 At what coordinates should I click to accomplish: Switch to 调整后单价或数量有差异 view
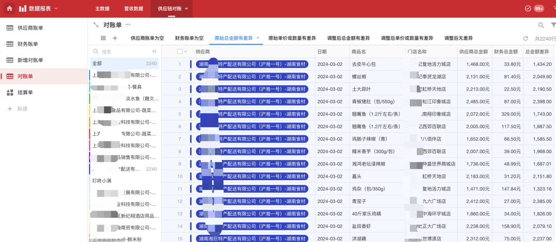(x=407, y=38)
